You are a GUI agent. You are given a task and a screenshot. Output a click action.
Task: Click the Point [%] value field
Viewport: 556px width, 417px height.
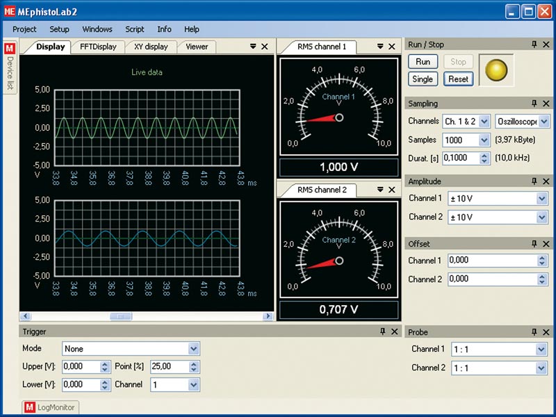coord(170,367)
